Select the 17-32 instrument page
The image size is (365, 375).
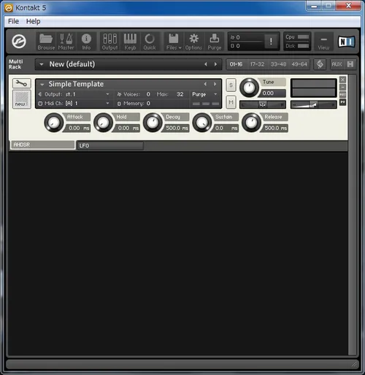click(257, 64)
